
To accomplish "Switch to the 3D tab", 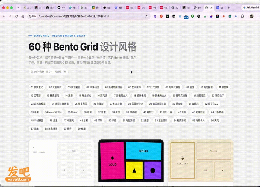I will (175, 7).
